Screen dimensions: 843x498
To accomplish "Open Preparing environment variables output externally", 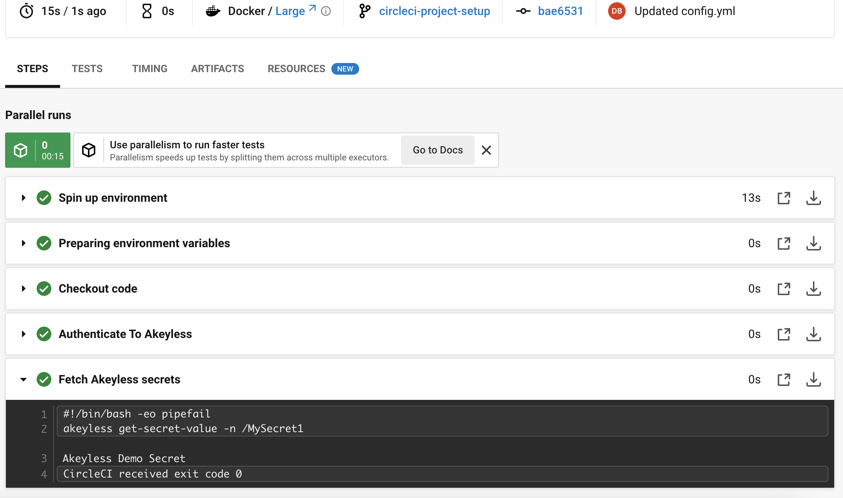I will click(784, 243).
